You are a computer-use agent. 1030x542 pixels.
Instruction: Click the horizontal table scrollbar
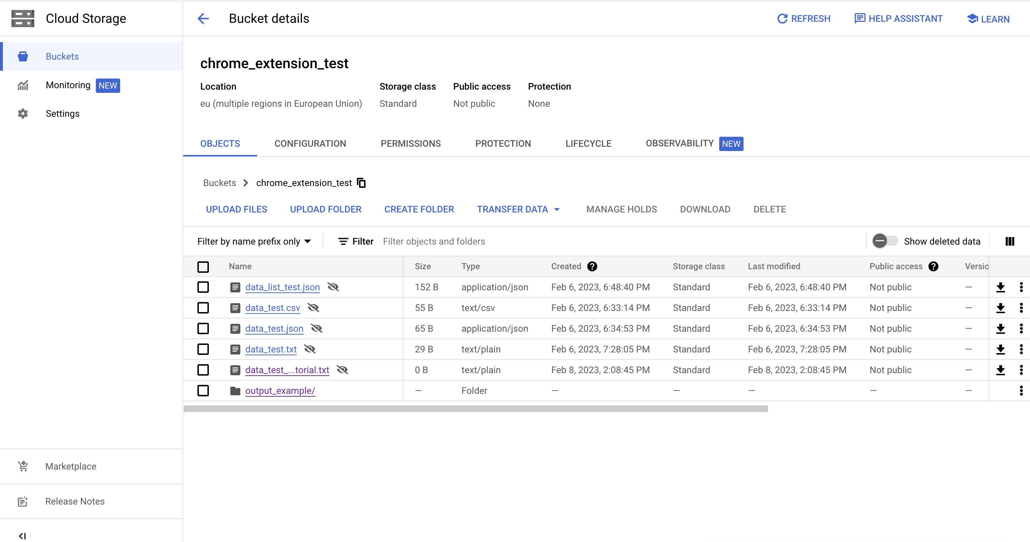pyautogui.click(x=475, y=409)
